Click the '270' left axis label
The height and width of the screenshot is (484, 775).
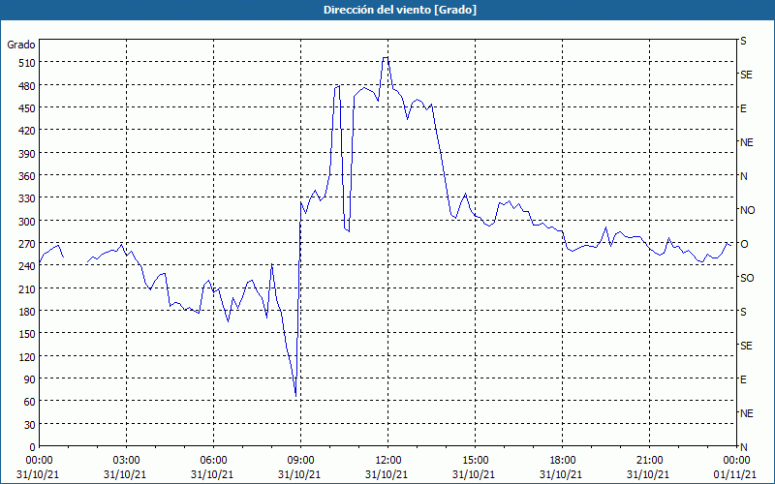click(x=28, y=245)
